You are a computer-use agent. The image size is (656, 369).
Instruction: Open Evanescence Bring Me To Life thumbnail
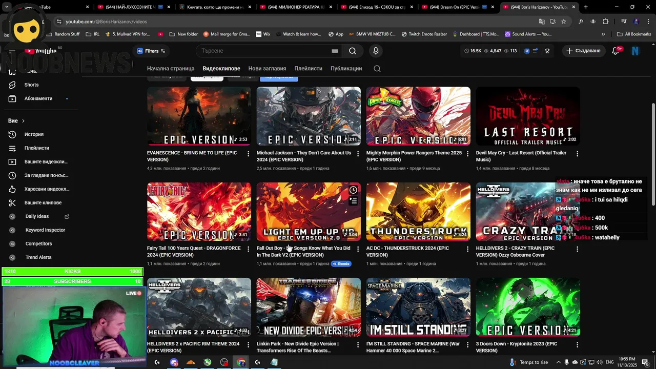199,116
